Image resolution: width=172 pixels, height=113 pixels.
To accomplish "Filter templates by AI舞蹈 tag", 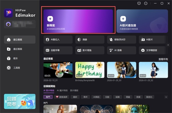I will (x=96, y=97).
